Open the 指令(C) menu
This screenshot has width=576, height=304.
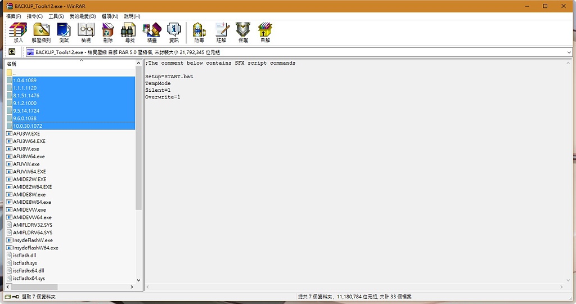[x=34, y=16]
